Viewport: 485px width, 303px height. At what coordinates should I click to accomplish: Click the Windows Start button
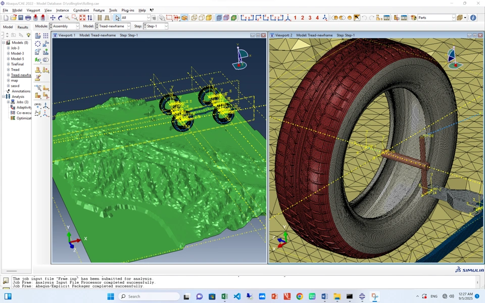pos(111,296)
